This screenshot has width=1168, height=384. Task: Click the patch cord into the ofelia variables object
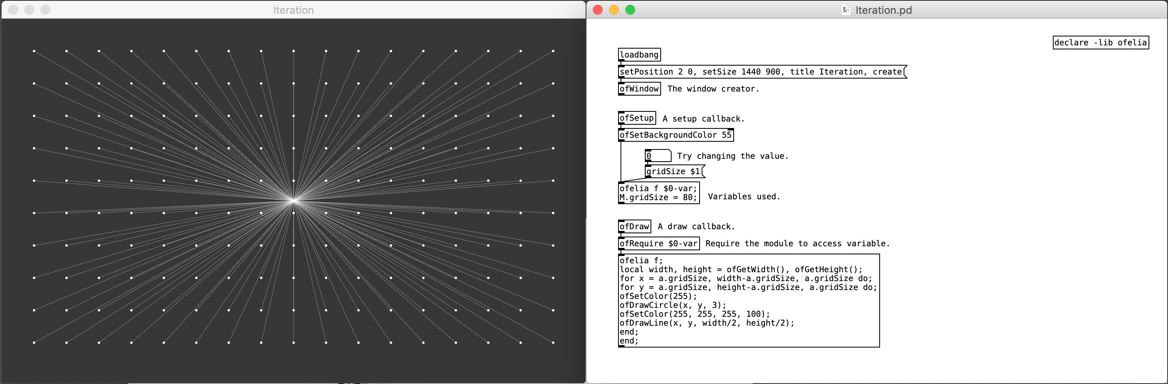coord(621,162)
